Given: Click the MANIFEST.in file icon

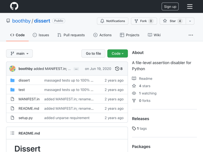Looking at the screenshot, I should tap(12, 99).
